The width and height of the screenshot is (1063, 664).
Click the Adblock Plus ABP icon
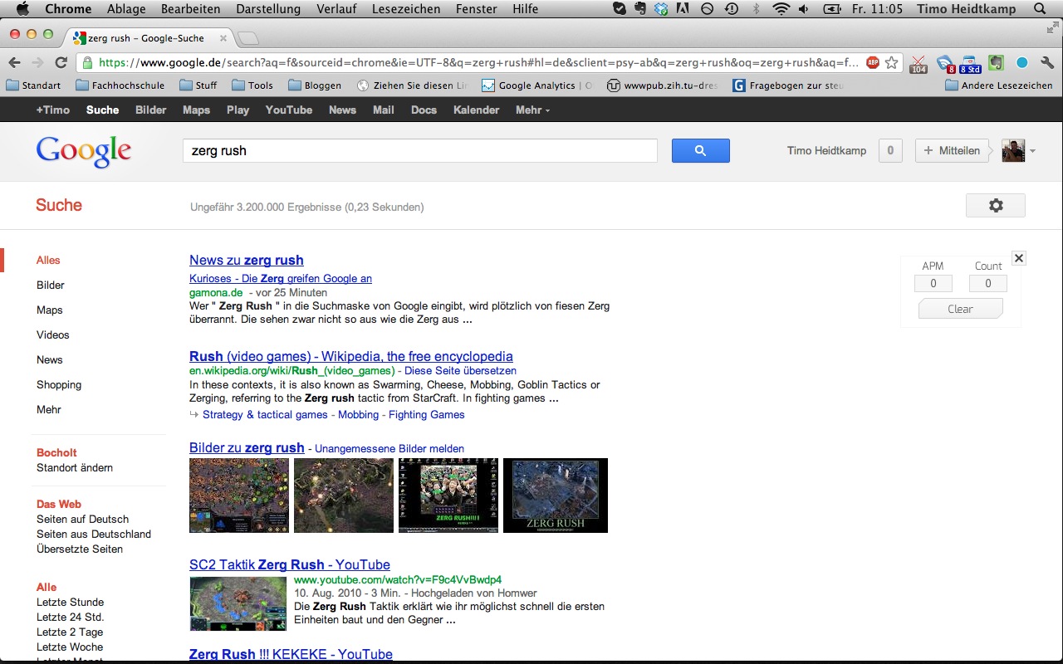[x=873, y=62]
